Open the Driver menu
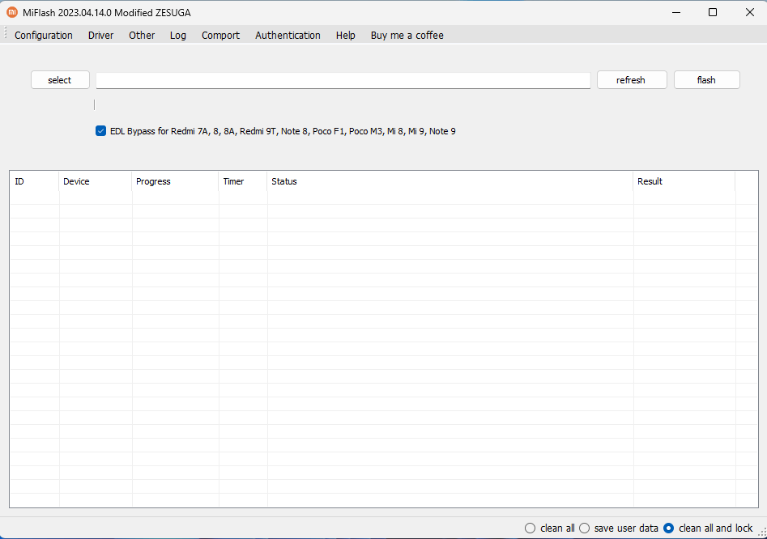The height and width of the screenshot is (539, 767). tap(100, 35)
